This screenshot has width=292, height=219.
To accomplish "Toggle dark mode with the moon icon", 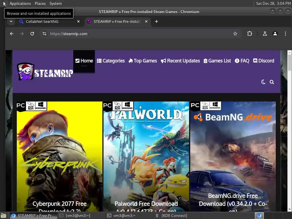I will click(263, 82).
